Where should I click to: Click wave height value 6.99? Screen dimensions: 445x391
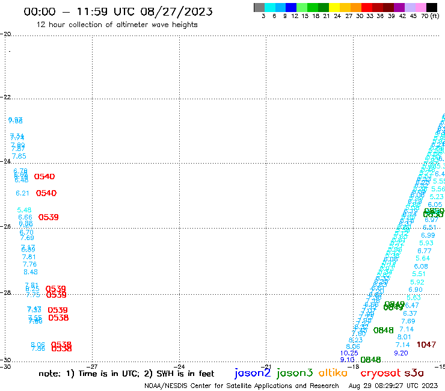pyautogui.click(x=428, y=235)
